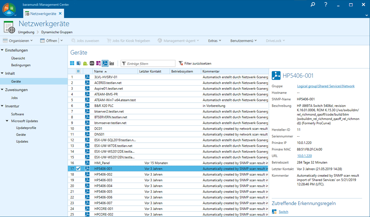Click the device icon of DNS01

87,134
